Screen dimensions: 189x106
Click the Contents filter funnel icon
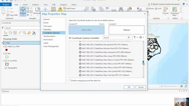pos(3,28)
